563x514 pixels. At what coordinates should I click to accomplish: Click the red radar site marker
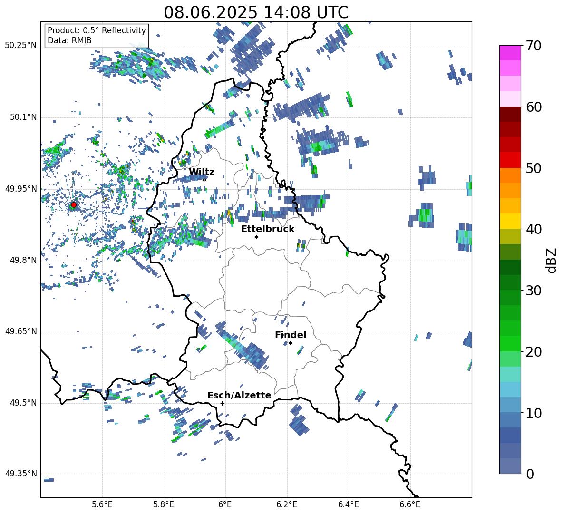coord(74,205)
